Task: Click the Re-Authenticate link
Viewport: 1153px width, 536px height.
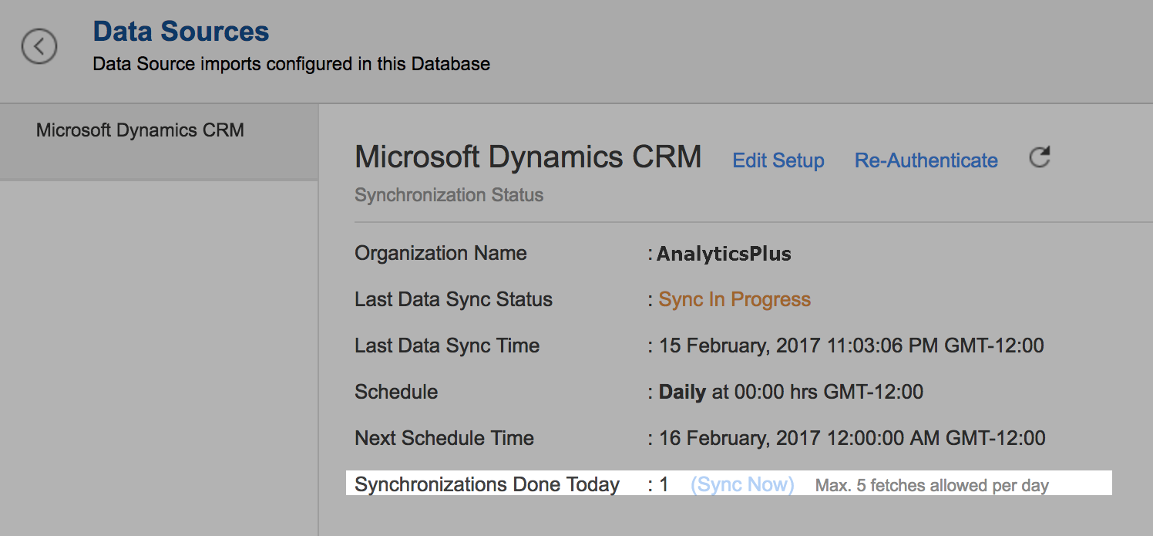Action: tap(926, 160)
